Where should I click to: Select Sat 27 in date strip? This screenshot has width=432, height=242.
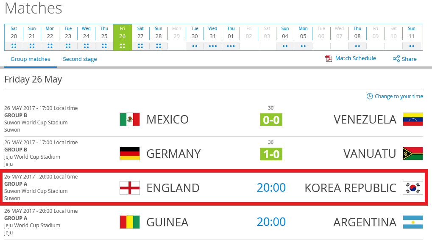140,37
